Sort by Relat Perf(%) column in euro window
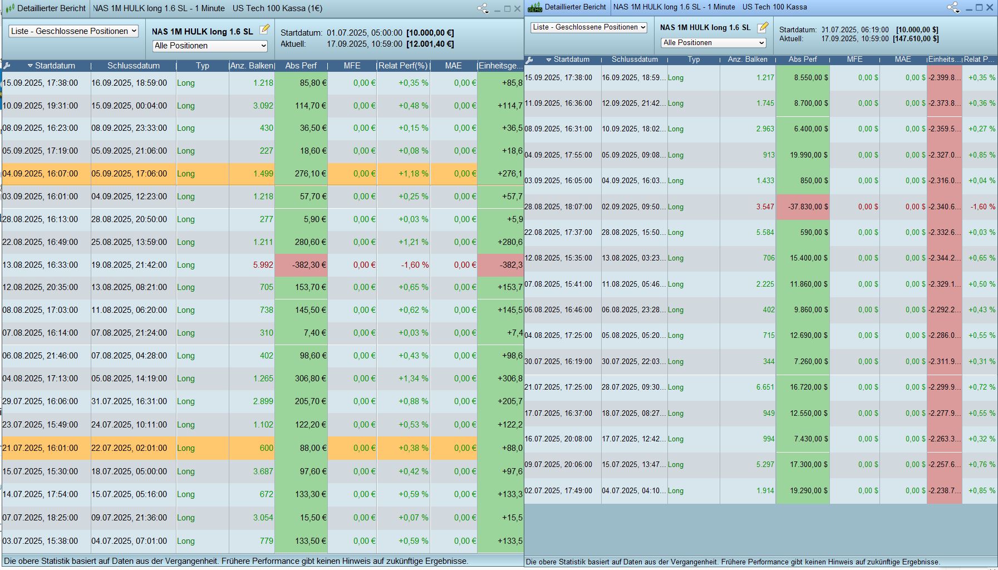The height and width of the screenshot is (570, 998). pyautogui.click(x=404, y=66)
